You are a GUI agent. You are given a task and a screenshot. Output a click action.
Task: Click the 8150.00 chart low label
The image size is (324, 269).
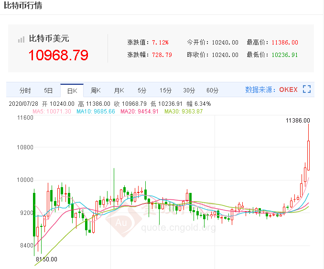46,259
